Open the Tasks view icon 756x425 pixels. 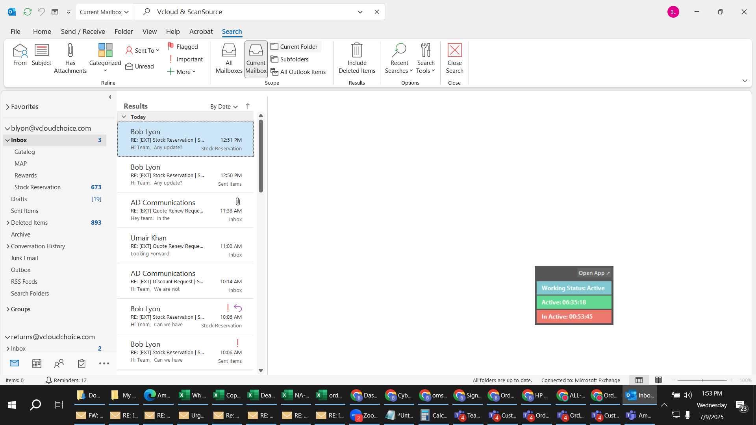tap(82, 363)
